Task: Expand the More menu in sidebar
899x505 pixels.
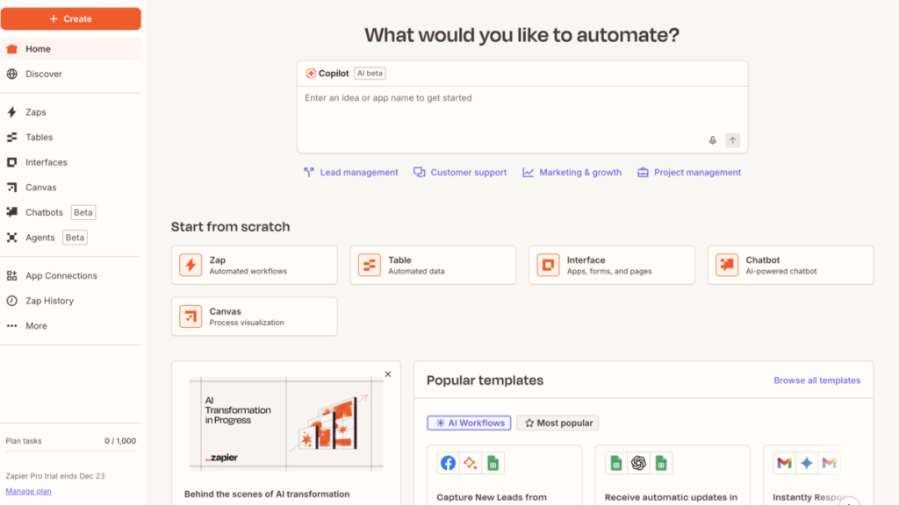Action: 36,326
